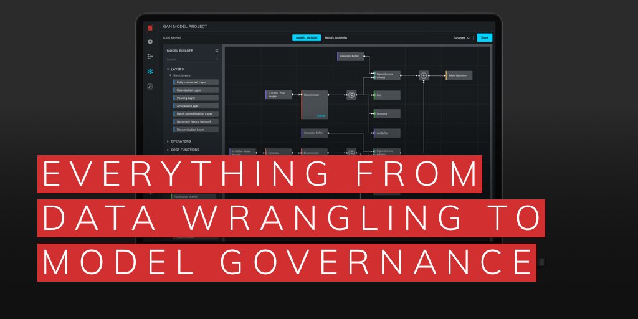The width and height of the screenshot is (638, 319).
Task: Click the cyan link inside Discriminator node
Action: pyautogui.click(x=321, y=115)
